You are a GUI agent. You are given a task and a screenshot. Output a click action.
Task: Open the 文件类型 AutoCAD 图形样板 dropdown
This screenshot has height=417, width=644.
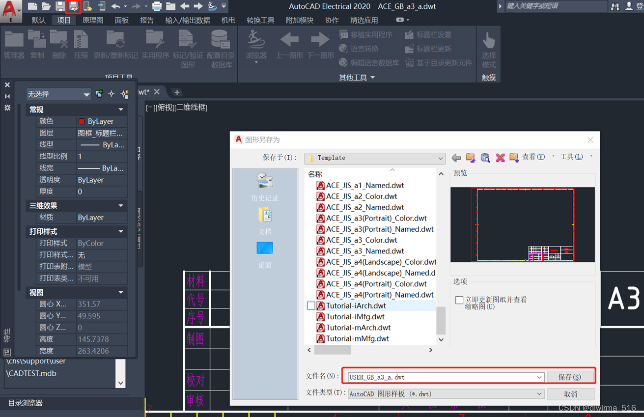point(446,394)
